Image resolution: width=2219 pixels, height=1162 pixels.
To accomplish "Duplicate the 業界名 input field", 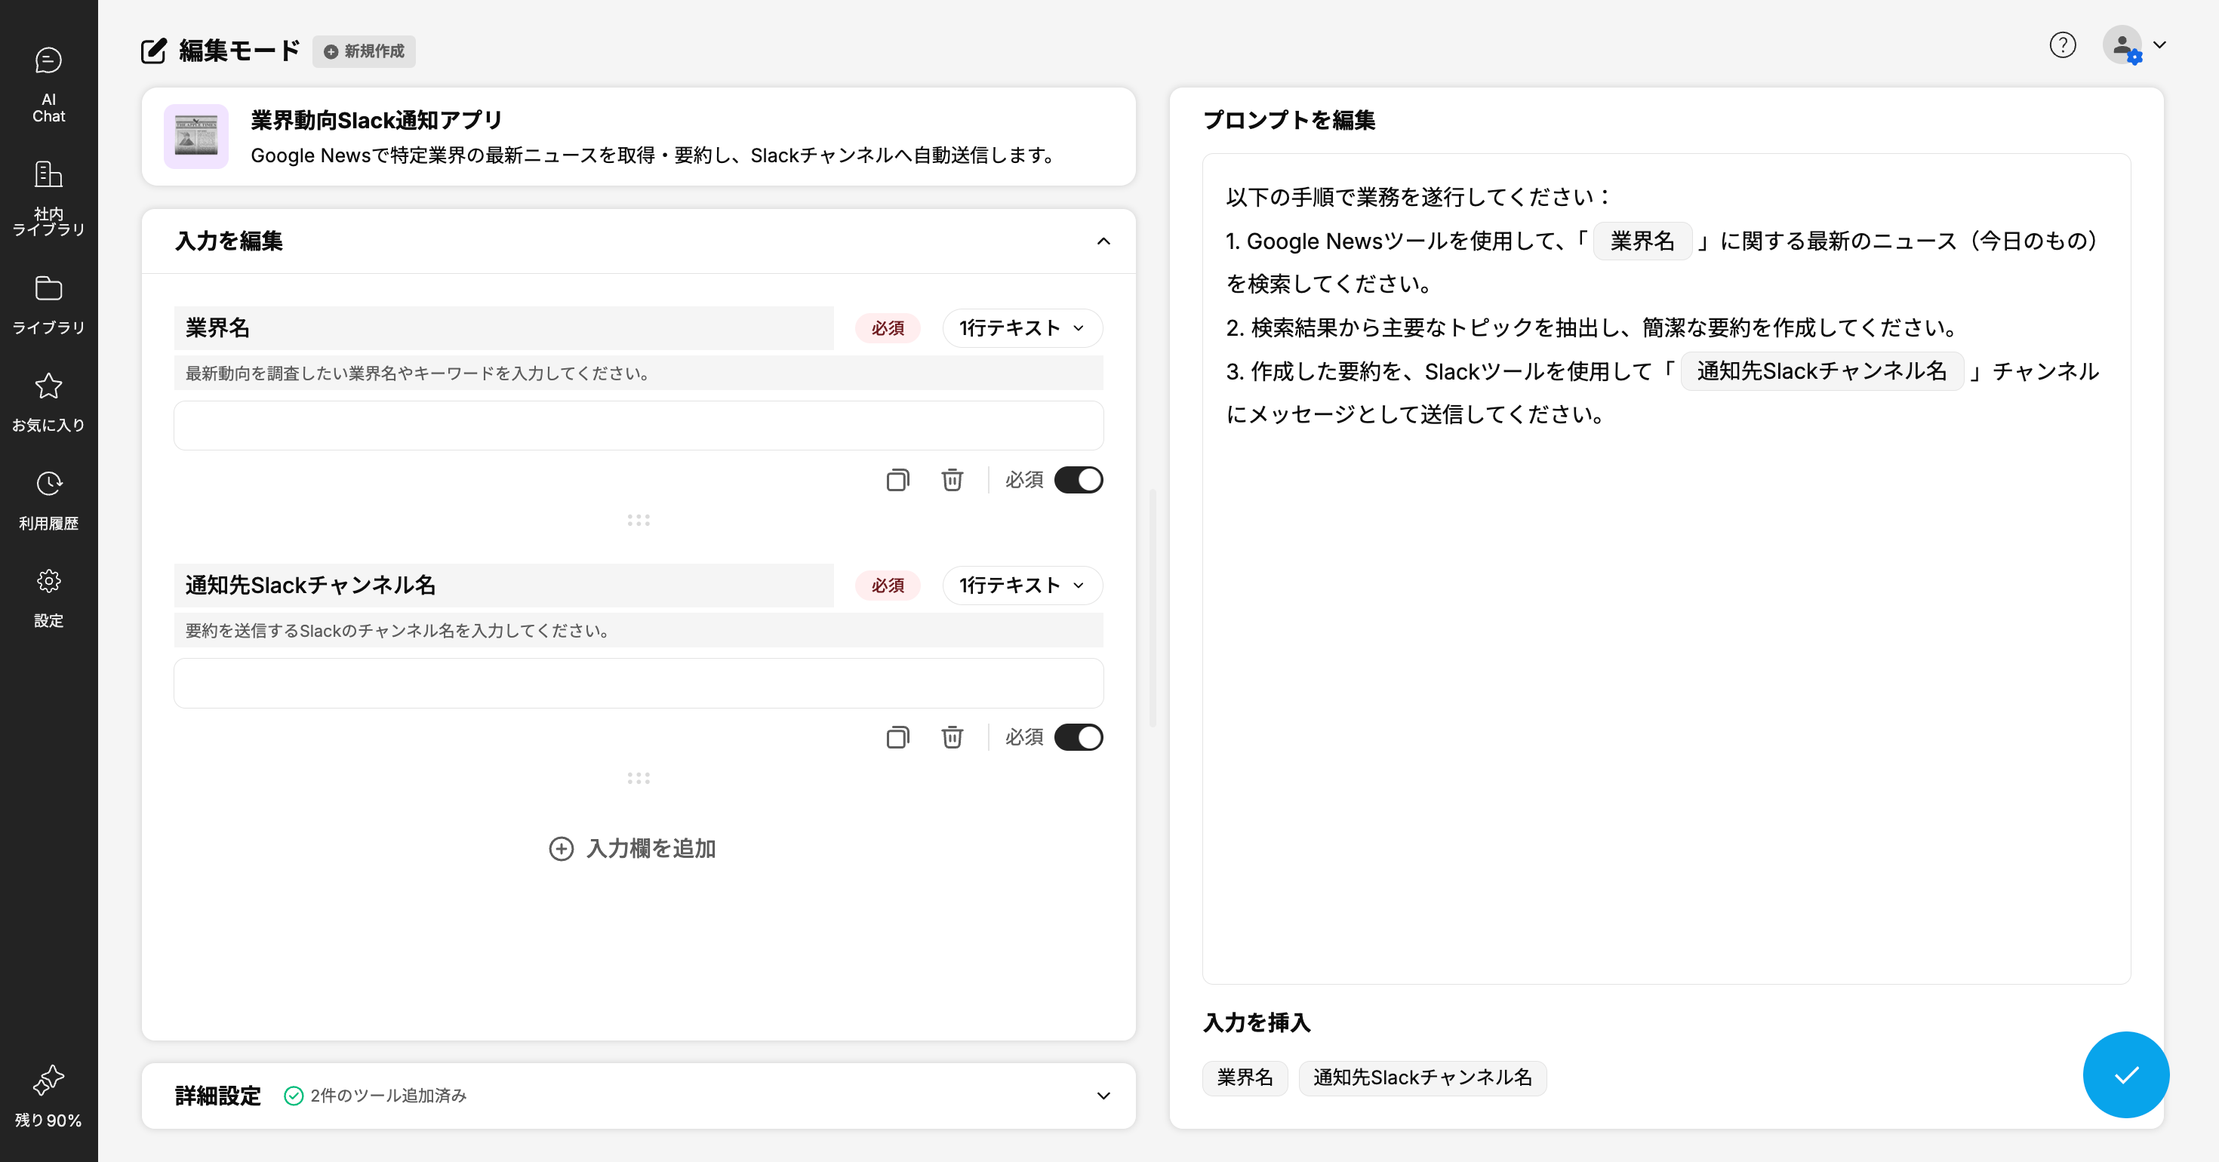I will tap(897, 480).
